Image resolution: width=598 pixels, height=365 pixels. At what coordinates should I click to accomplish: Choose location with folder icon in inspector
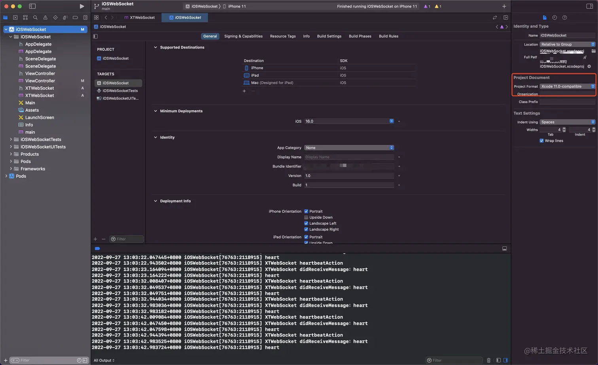click(x=593, y=51)
